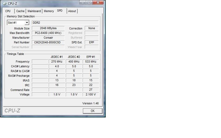Close the CPU-Z window
The height and width of the screenshot is (138, 221).
coord(98,2)
